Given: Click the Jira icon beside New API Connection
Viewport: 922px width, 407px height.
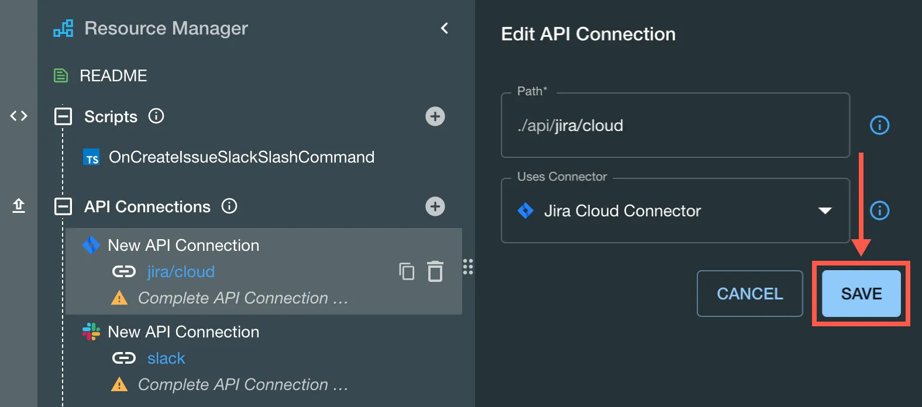Looking at the screenshot, I should coord(91,245).
